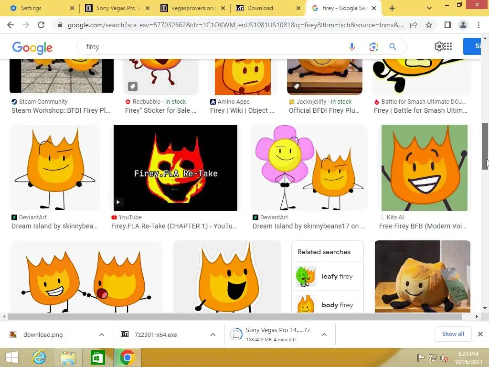Image resolution: width=489 pixels, height=367 pixels.
Task: Open Firey.FLA Re-Take YouTube result title
Action: (x=174, y=226)
